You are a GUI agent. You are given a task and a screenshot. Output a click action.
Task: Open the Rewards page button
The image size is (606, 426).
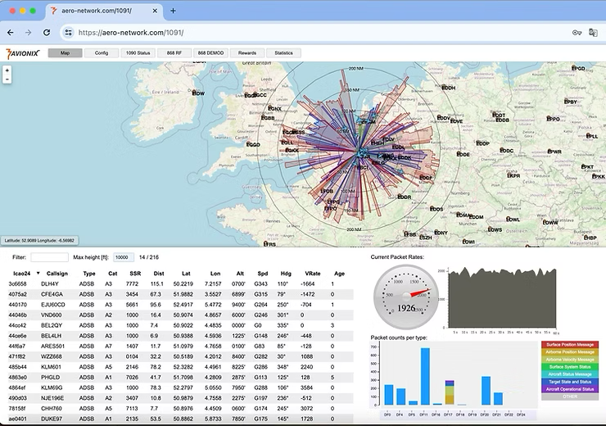point(247,53)
